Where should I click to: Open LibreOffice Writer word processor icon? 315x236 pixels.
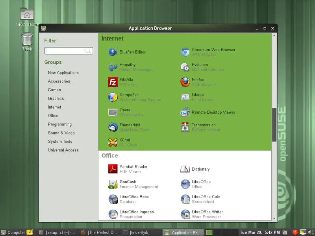(185, 214)
